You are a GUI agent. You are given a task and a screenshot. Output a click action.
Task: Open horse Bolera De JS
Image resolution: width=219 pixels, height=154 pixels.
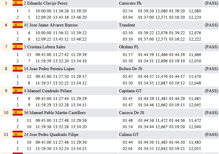[x=130, y=69]
